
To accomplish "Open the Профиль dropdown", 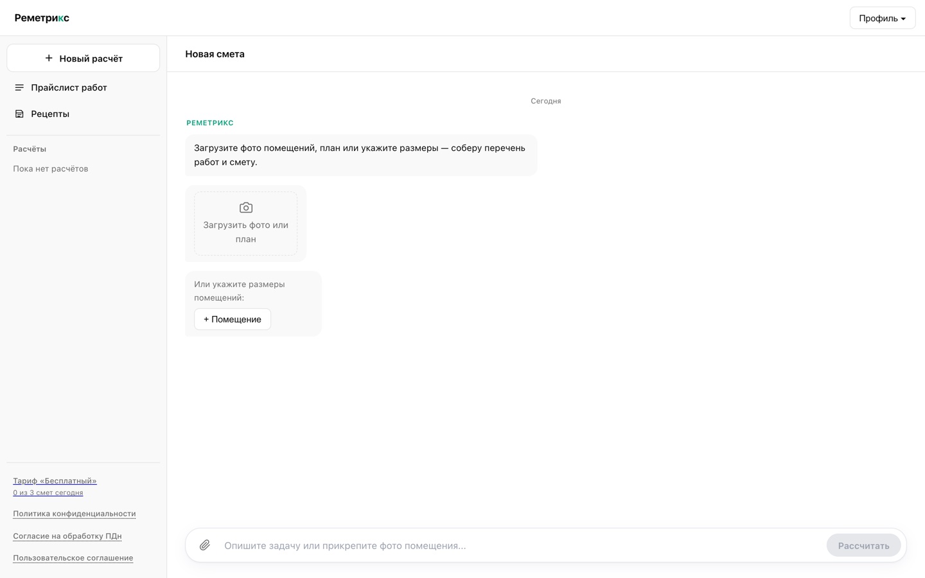I will (882, 18).
